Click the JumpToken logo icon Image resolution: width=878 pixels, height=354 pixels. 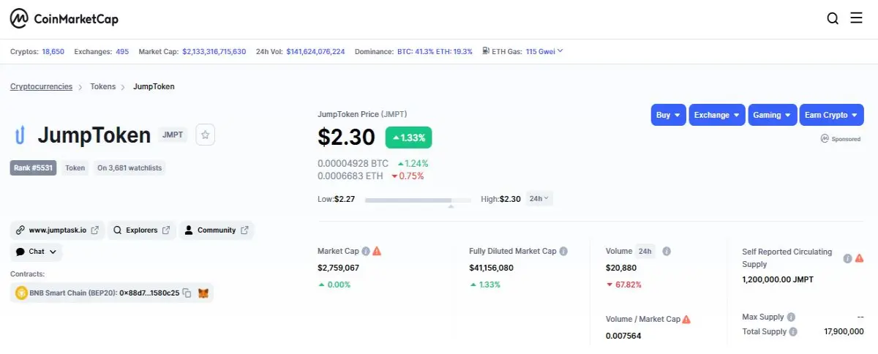(20, 135)
